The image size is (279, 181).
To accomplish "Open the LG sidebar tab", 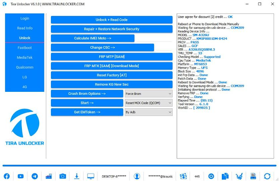I will [24, 77].
